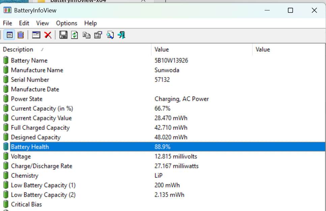This screenshot has width=326, height=211.
Task: Click the Find magnifier icon
Action: click(110, 35)
